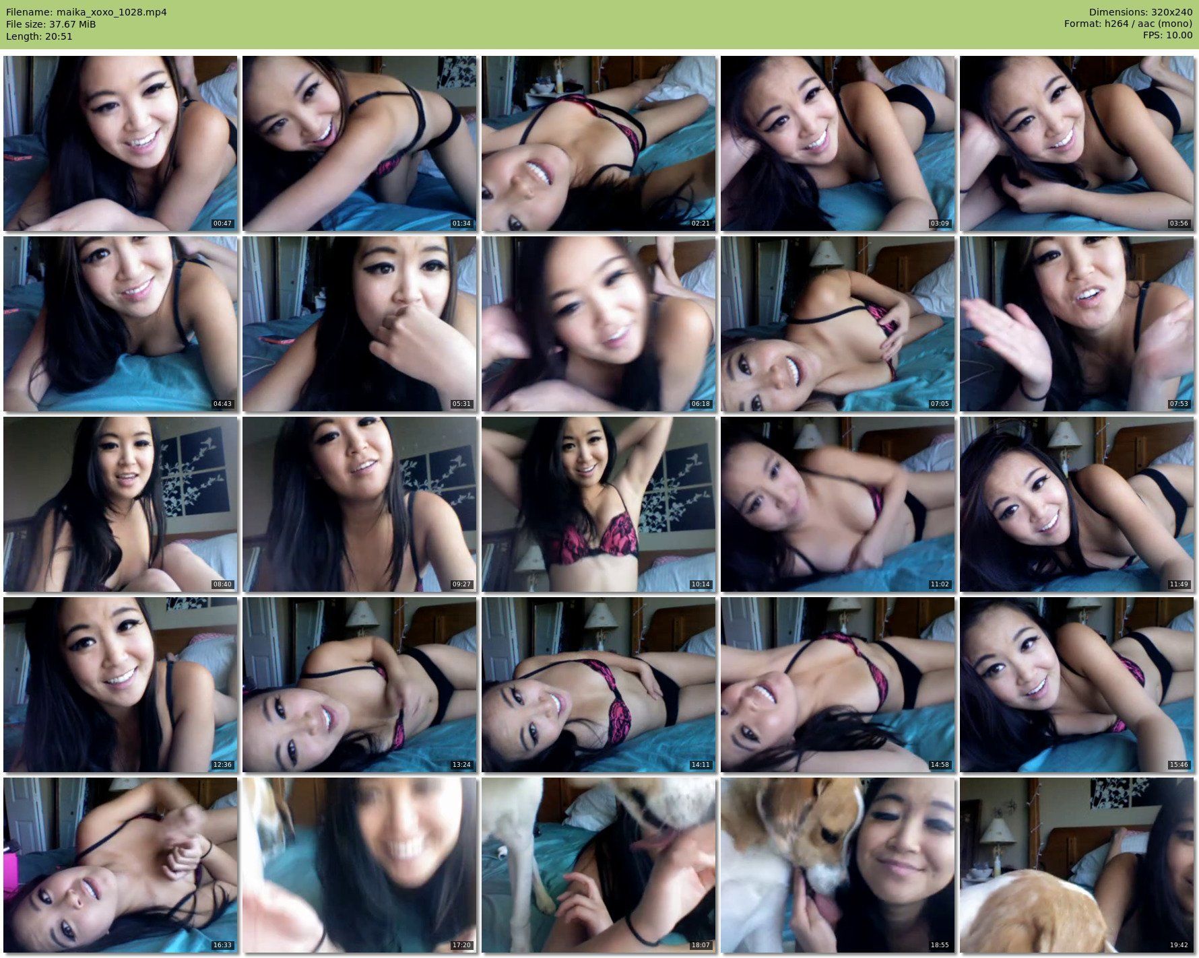This screenshot has width=1199, height=958.
Task: Select the Length 20:51 text
Action: tap(39, 36)
